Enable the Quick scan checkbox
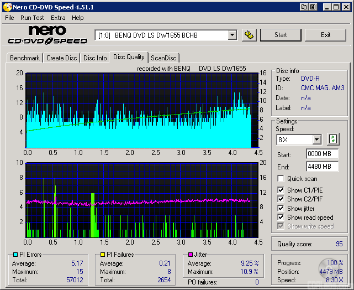This screenshot has height=290, width=354. 281,179
